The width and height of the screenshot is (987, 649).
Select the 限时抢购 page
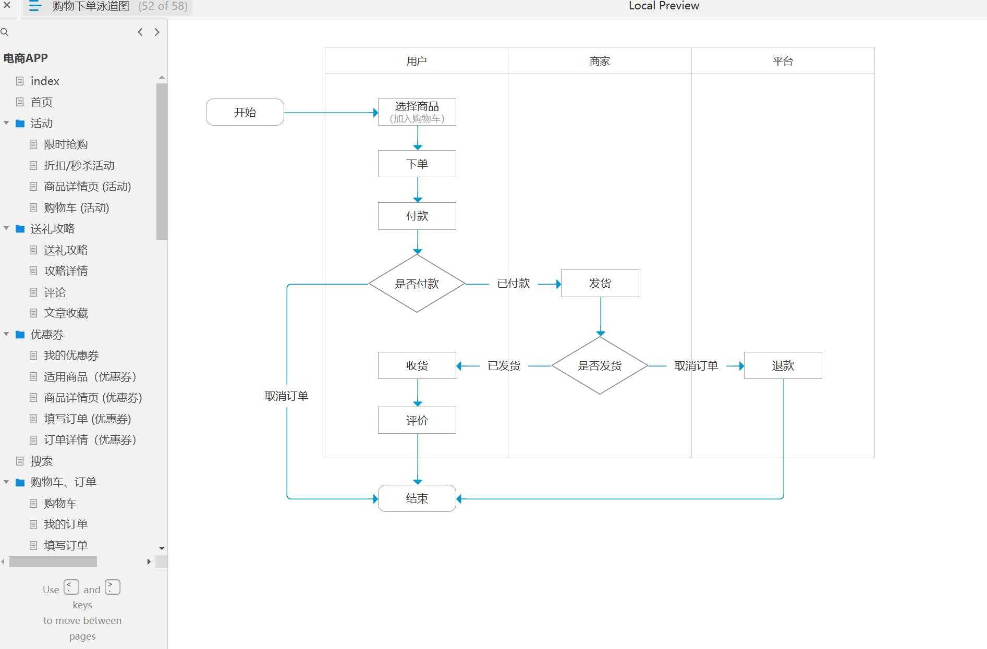point(66,144)
